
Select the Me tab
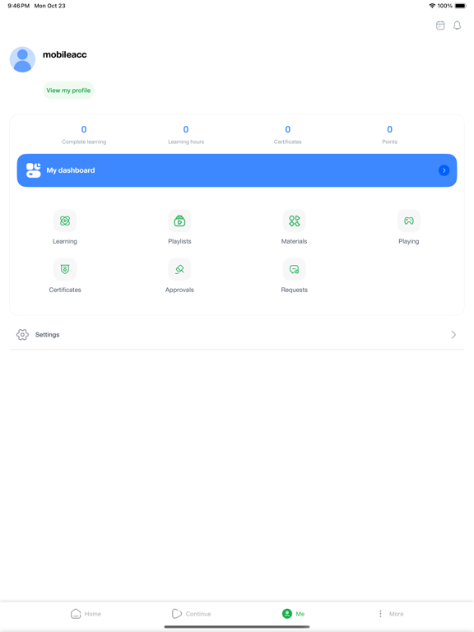click(x=293, y=613)
